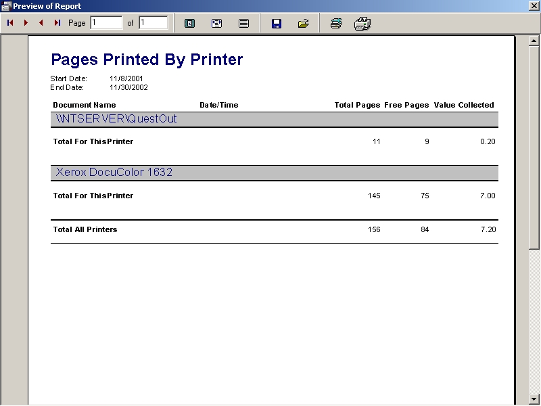
Task: Click the Date/Time column header
Action: pyautogui.click(x=219, y=105)
